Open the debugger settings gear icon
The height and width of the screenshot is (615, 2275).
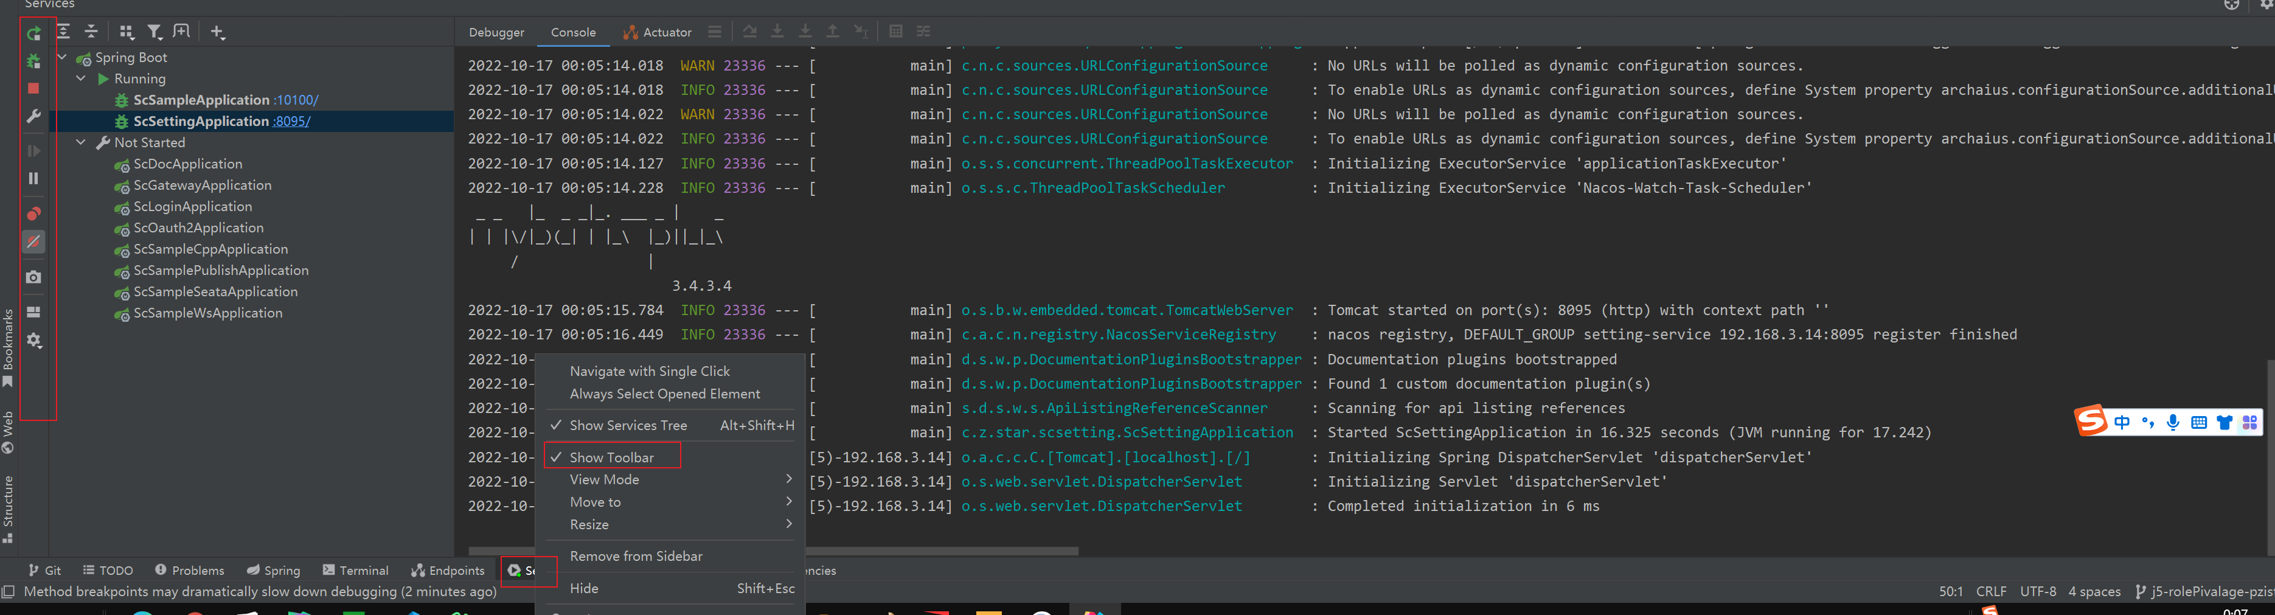click(33, 340)
